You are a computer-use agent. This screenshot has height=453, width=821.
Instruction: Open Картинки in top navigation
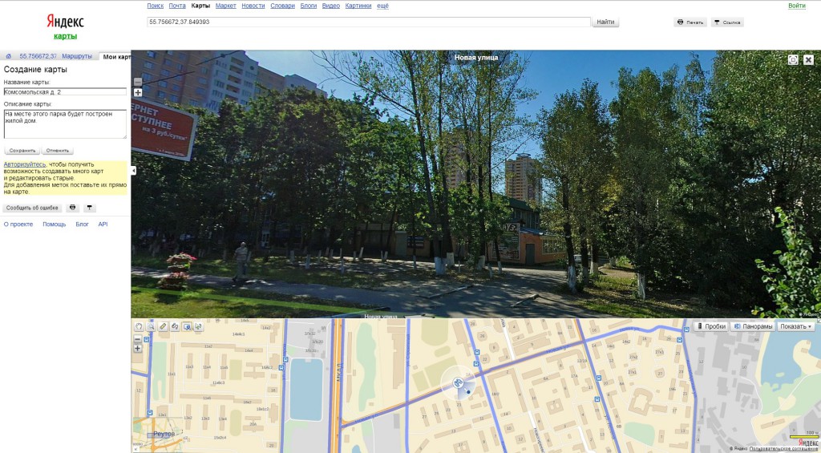358,6
